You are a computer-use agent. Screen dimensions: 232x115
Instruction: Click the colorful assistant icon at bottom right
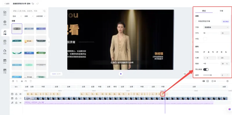[229, 109]
